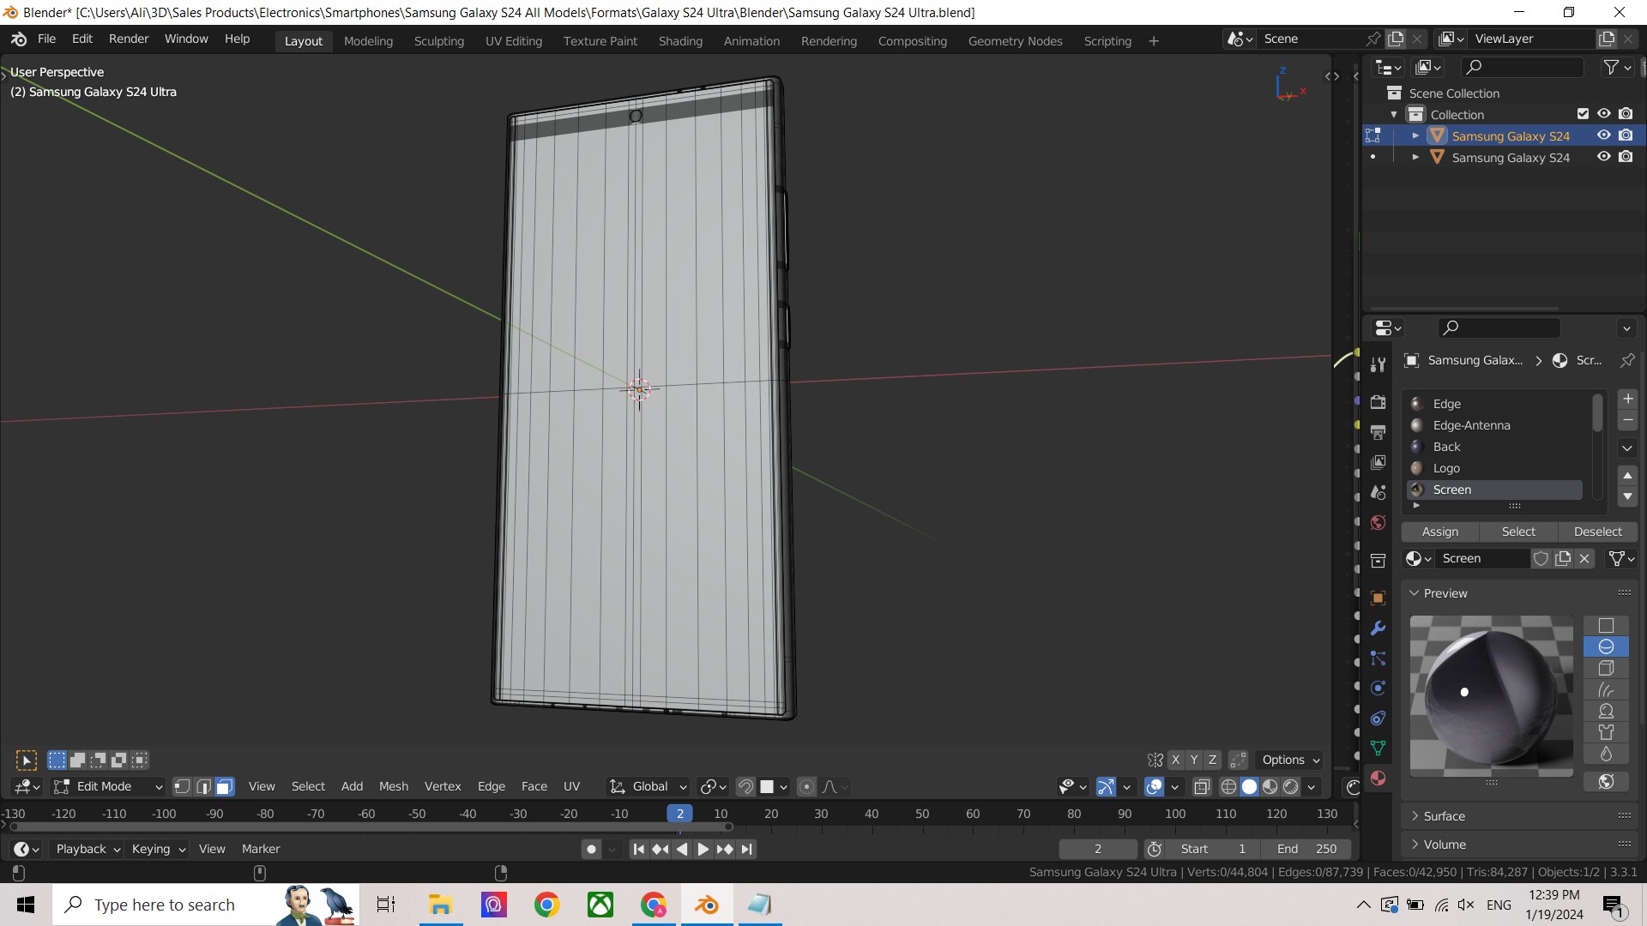Switch to face select mode
This screenshot has height=926, width=1647.
click(224, 786)
